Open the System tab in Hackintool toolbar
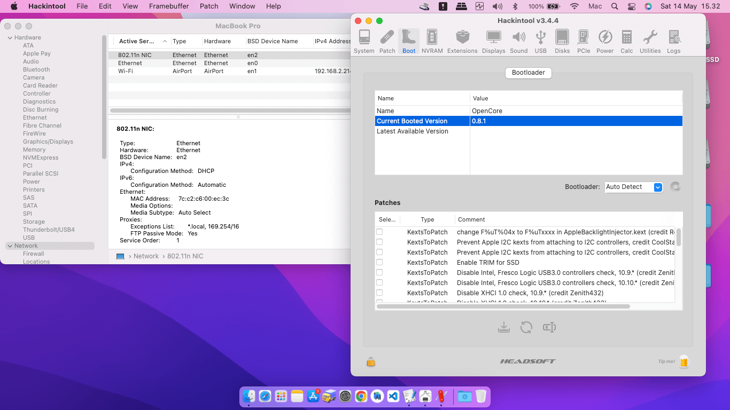 pos(364,42)
